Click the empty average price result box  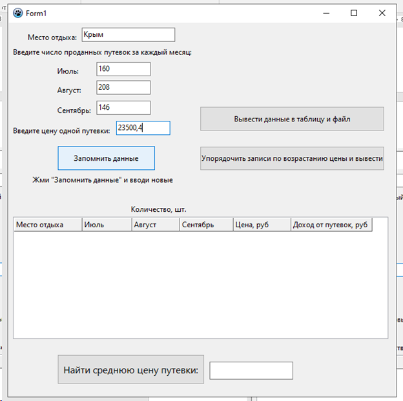pyautogui.click(x=251, y=371)
